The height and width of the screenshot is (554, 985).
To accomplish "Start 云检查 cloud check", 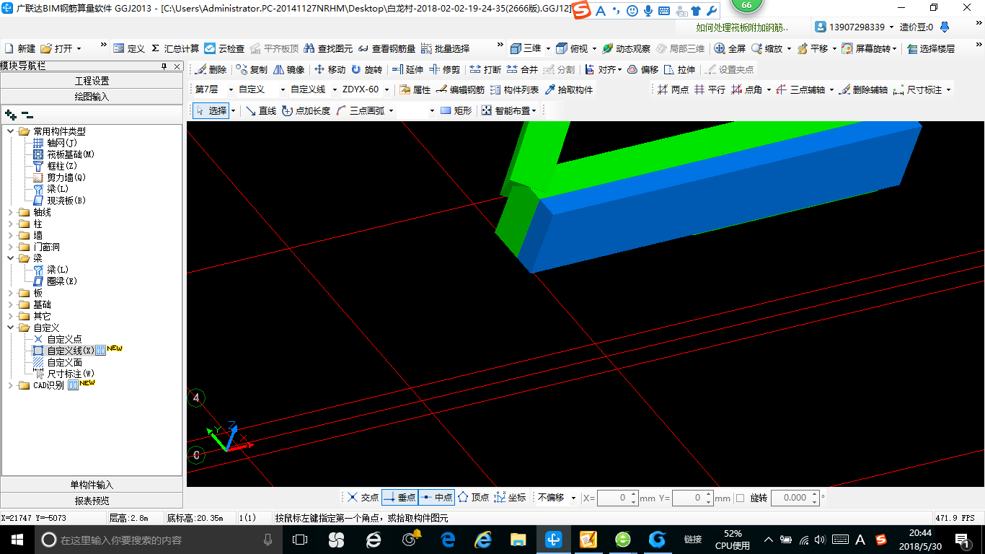I will tap(224, 48).
